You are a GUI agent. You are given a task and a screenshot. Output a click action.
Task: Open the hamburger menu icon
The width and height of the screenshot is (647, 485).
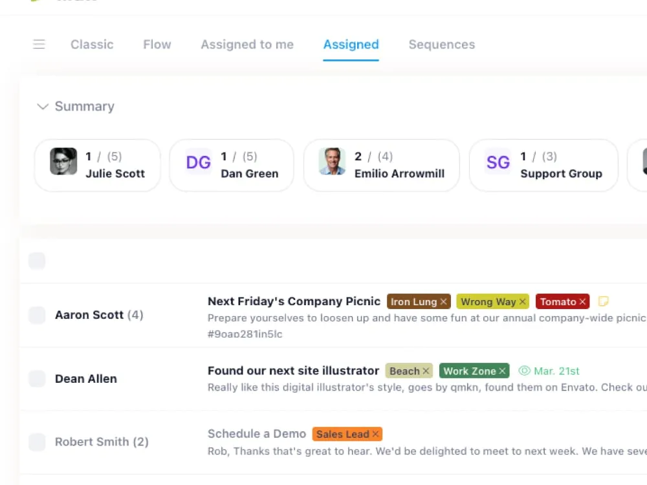point(39,44)
